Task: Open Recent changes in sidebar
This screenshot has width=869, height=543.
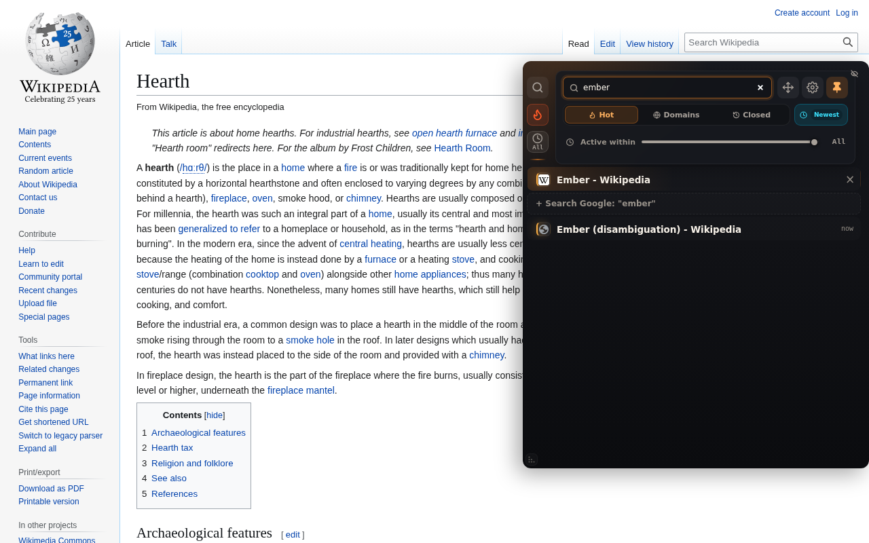Action: click(x=48, y=291)
